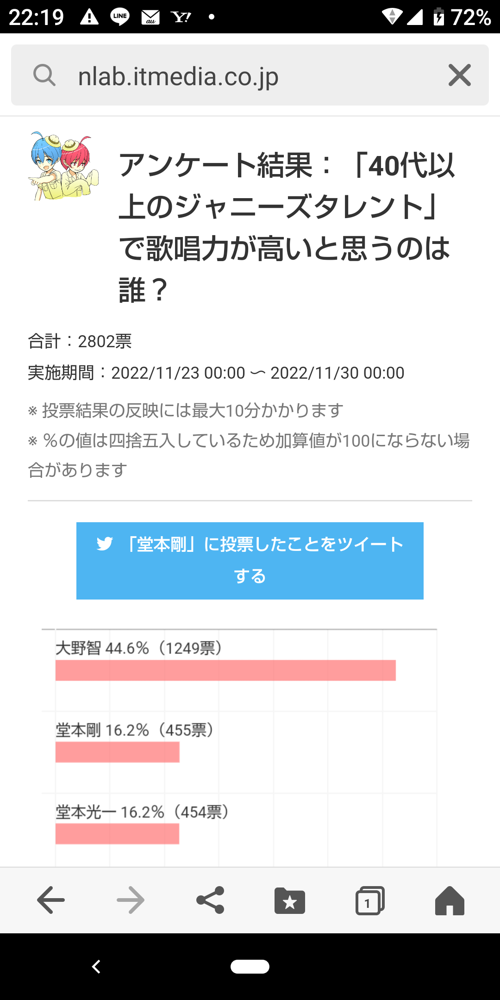Viewport: 500px width, 1000px height.
Task: Tap the 堂本光一 16.2% result bar
Action: point(117,834)
